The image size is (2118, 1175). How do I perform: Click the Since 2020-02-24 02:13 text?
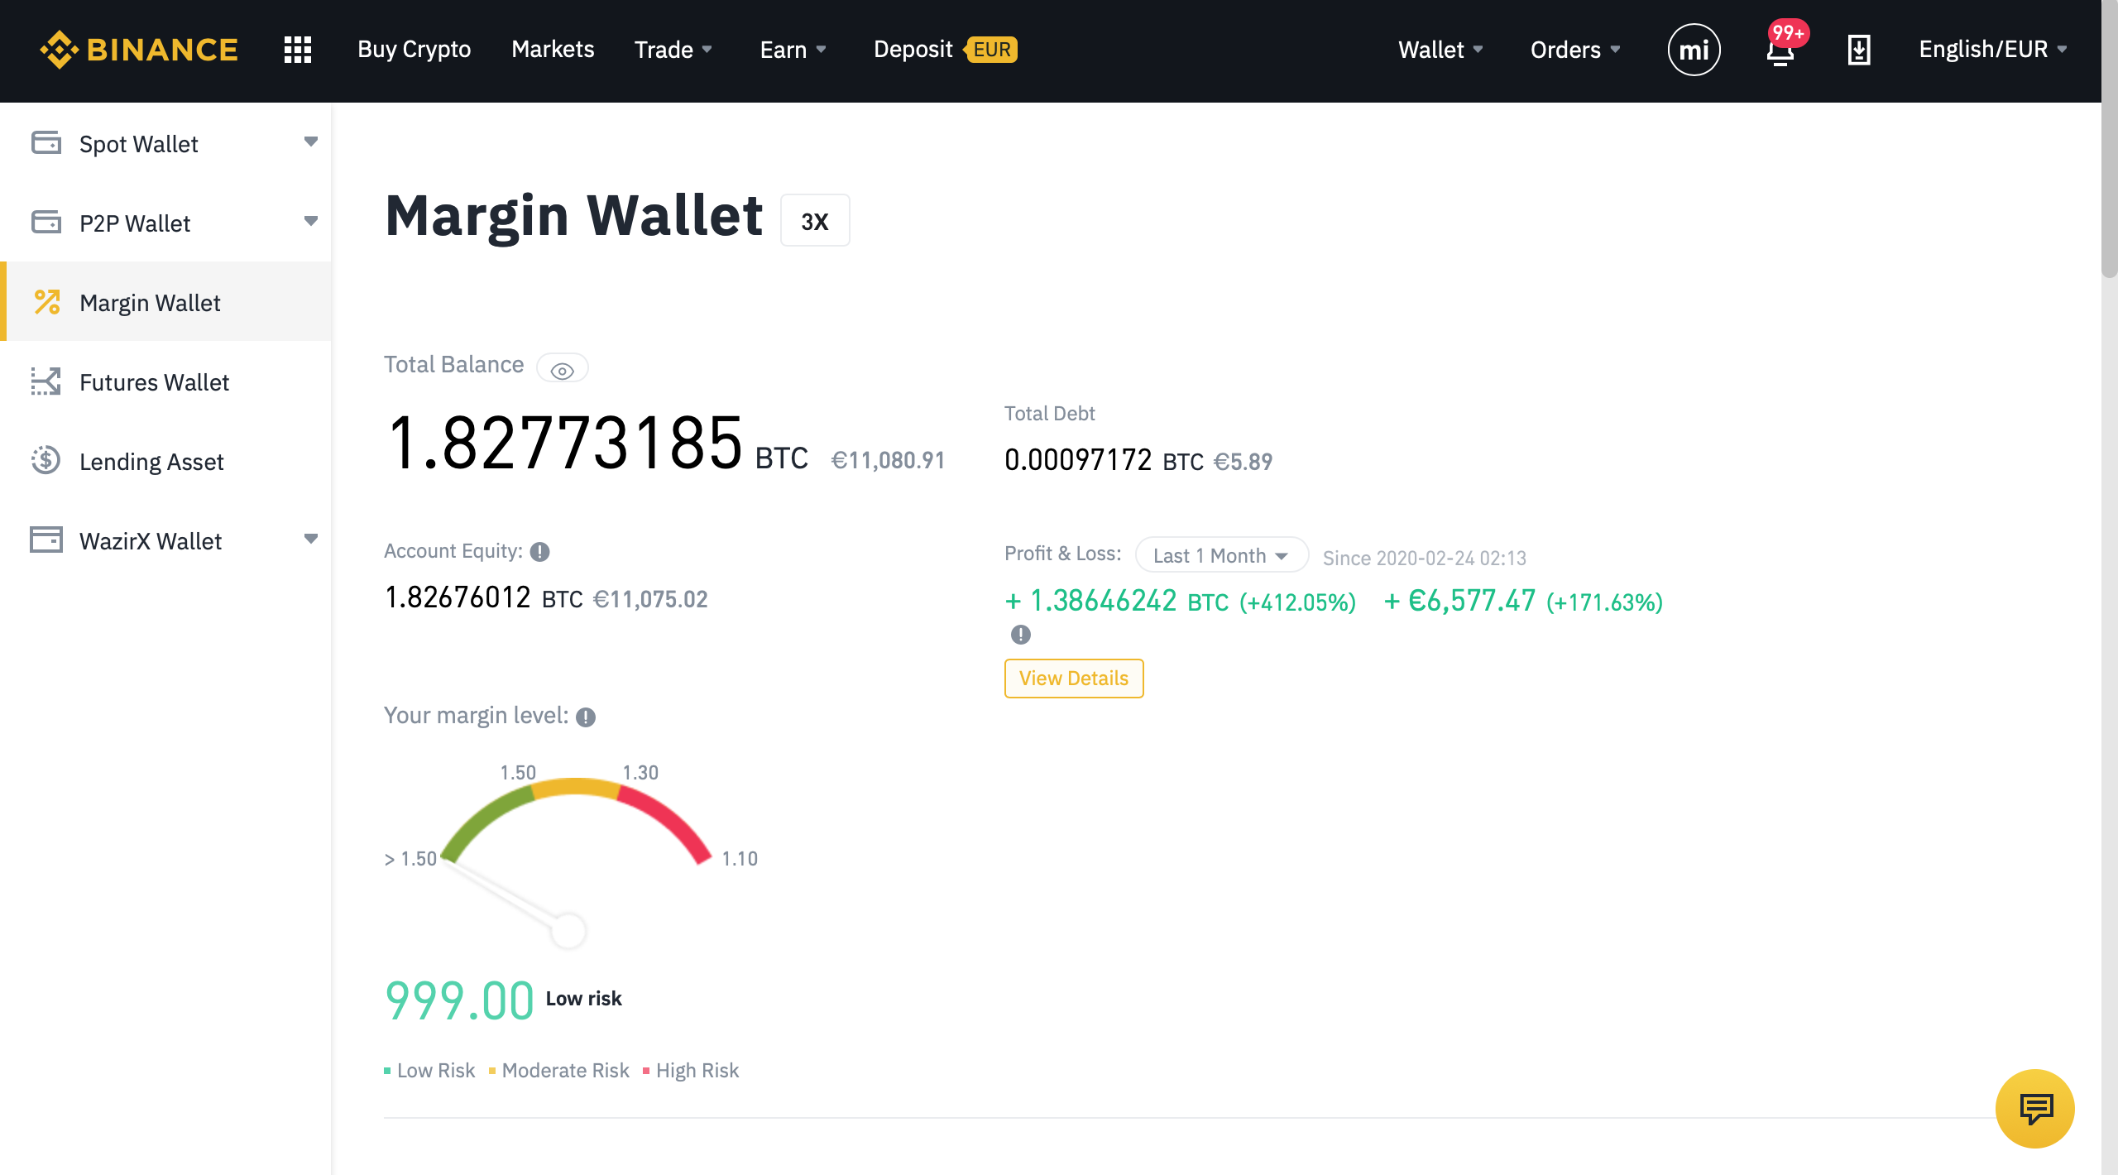1424,559
